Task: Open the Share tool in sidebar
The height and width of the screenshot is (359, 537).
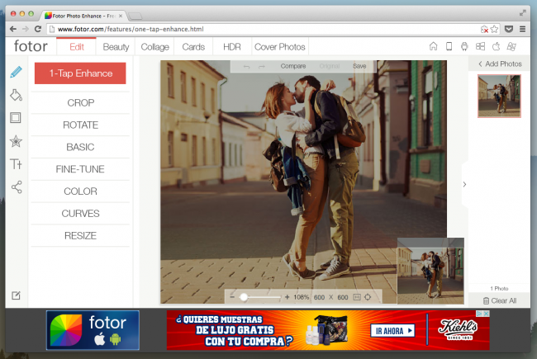Action: coord(17,187)
